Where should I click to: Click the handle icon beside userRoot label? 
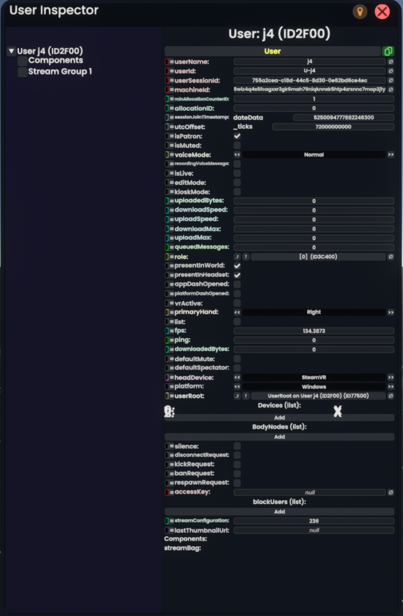167,396
